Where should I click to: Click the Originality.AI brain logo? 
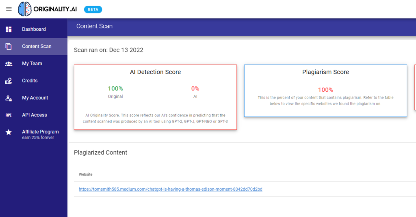click(x=25, y=9)
